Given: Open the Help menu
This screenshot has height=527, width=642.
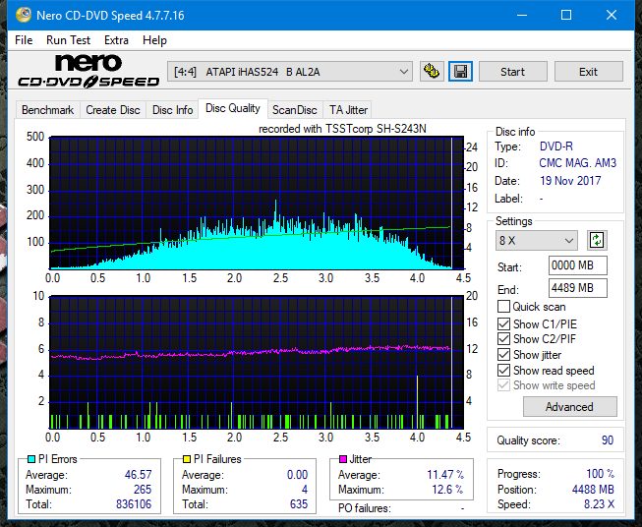Looking at the screenshot, I should click(x=154, y=40).
